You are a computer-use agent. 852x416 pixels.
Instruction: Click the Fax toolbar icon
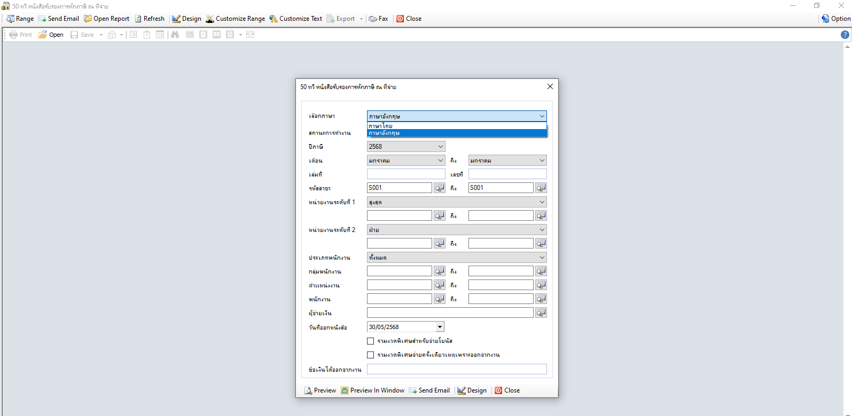(x=373, y=19)
